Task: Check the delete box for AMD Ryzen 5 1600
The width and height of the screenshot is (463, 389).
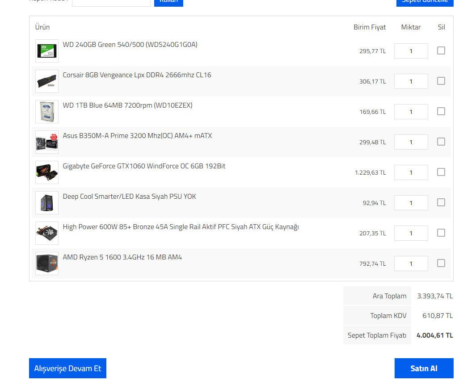Action: click(441, 263)
